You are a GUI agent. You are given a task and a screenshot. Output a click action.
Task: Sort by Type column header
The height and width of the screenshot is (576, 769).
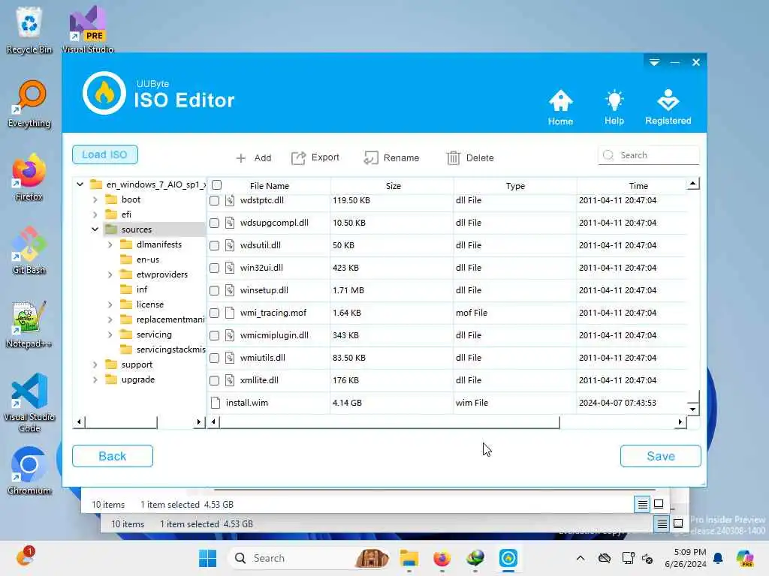click(515, 186)
